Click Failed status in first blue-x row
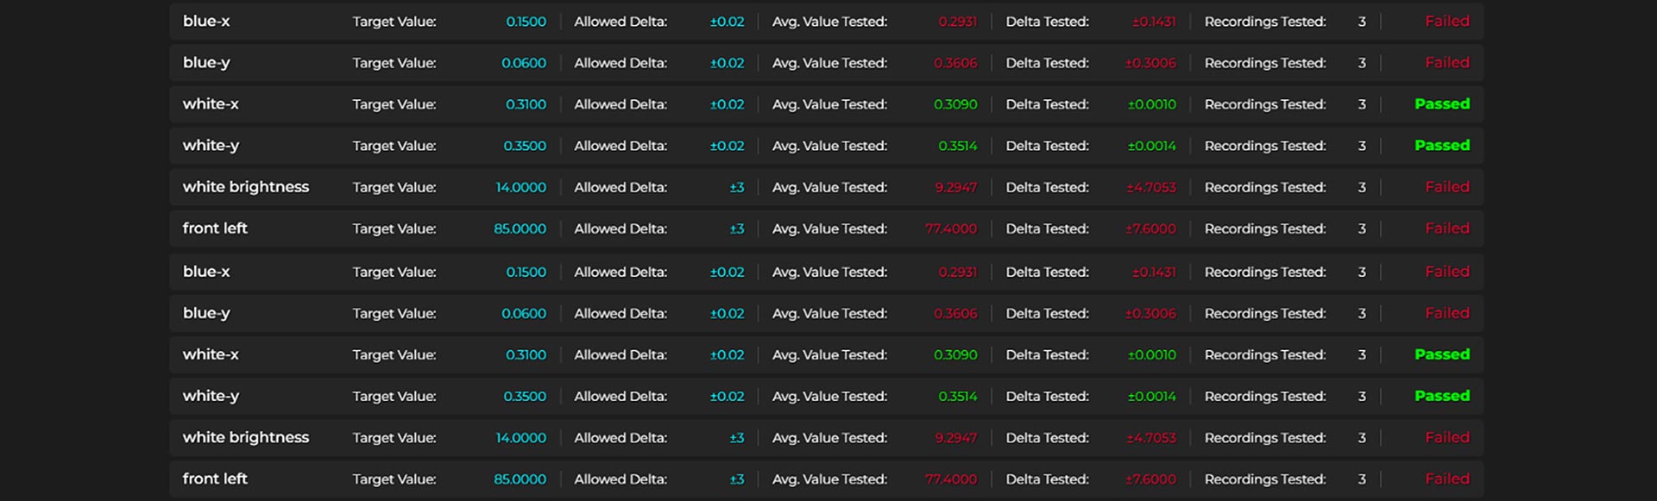1657x501 pixels. 1446,22
